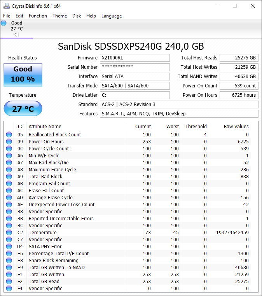Open the Language menu
262x296 pixels.
click(x=112, y=16)
